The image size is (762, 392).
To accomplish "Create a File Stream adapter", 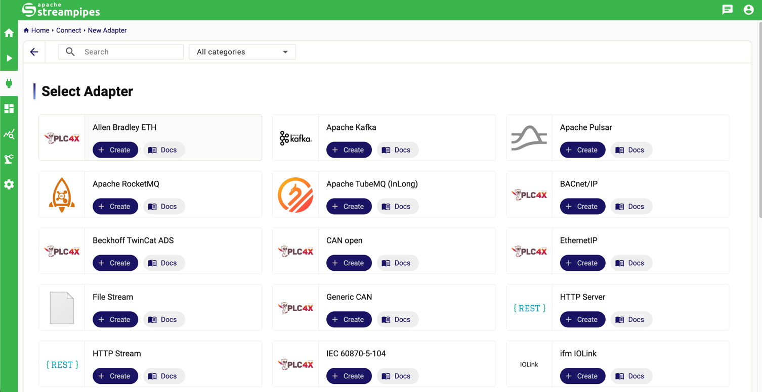I will (115, 320).
